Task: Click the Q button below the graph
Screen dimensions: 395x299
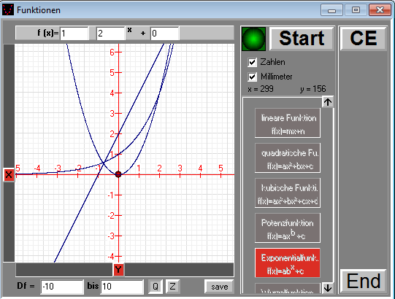Action: (x=156, y=287)
